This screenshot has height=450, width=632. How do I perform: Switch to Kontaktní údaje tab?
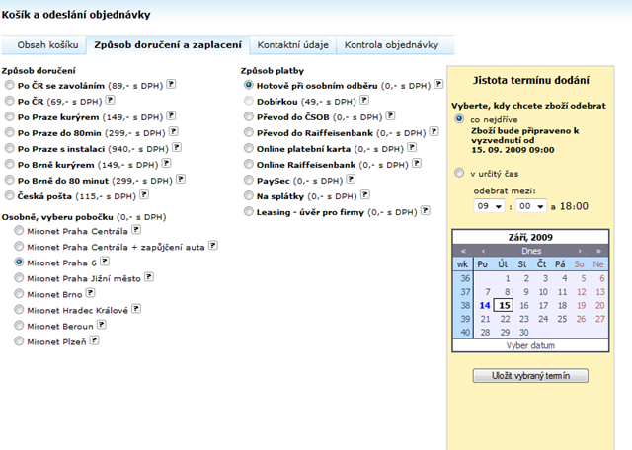pyautogui.click(x=293, y=45)
